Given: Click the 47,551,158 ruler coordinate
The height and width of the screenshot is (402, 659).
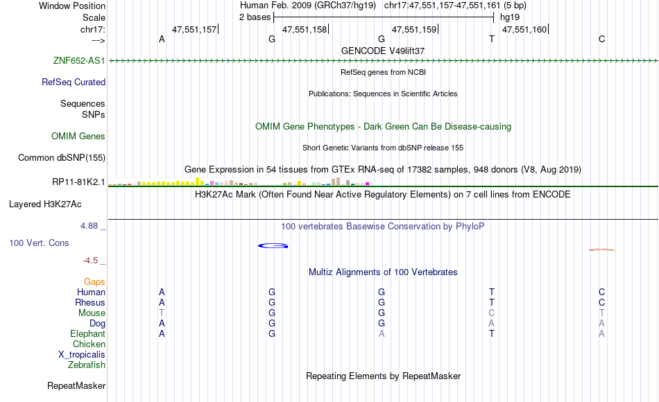Looking at the screenshot, I should point(305,29).
